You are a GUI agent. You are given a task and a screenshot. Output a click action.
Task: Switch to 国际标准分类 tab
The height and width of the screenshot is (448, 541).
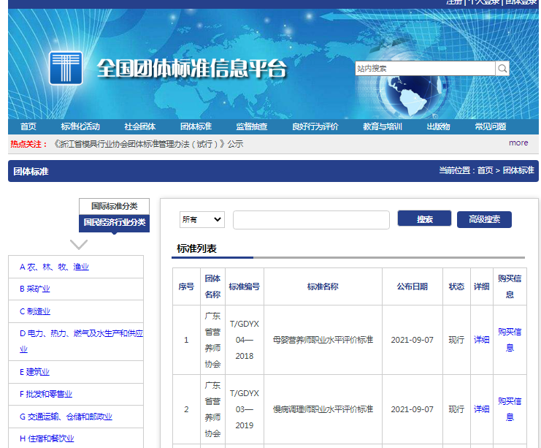click(114, 206)
